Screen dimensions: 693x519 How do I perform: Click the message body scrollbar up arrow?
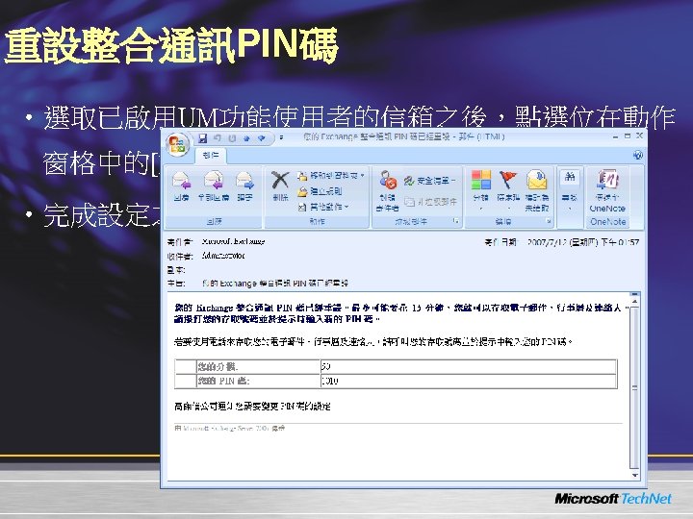point(634,302)
